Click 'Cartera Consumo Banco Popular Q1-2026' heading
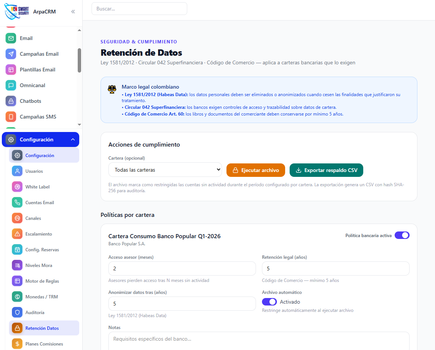 [x=164, y=236]
